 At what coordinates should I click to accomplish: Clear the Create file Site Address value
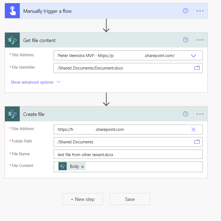click(193, 130)
